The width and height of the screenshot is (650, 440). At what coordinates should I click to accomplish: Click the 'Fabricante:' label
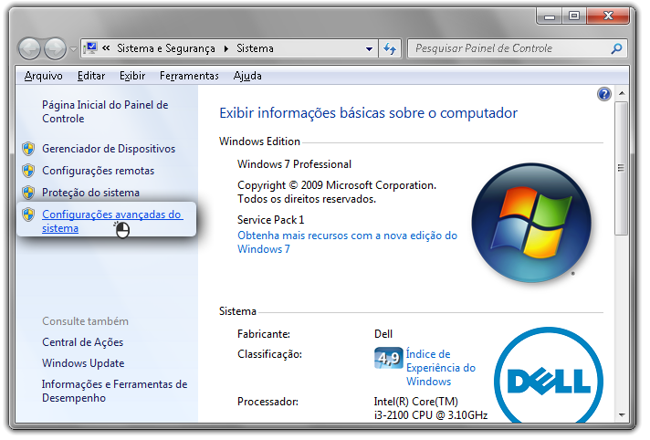264,334
